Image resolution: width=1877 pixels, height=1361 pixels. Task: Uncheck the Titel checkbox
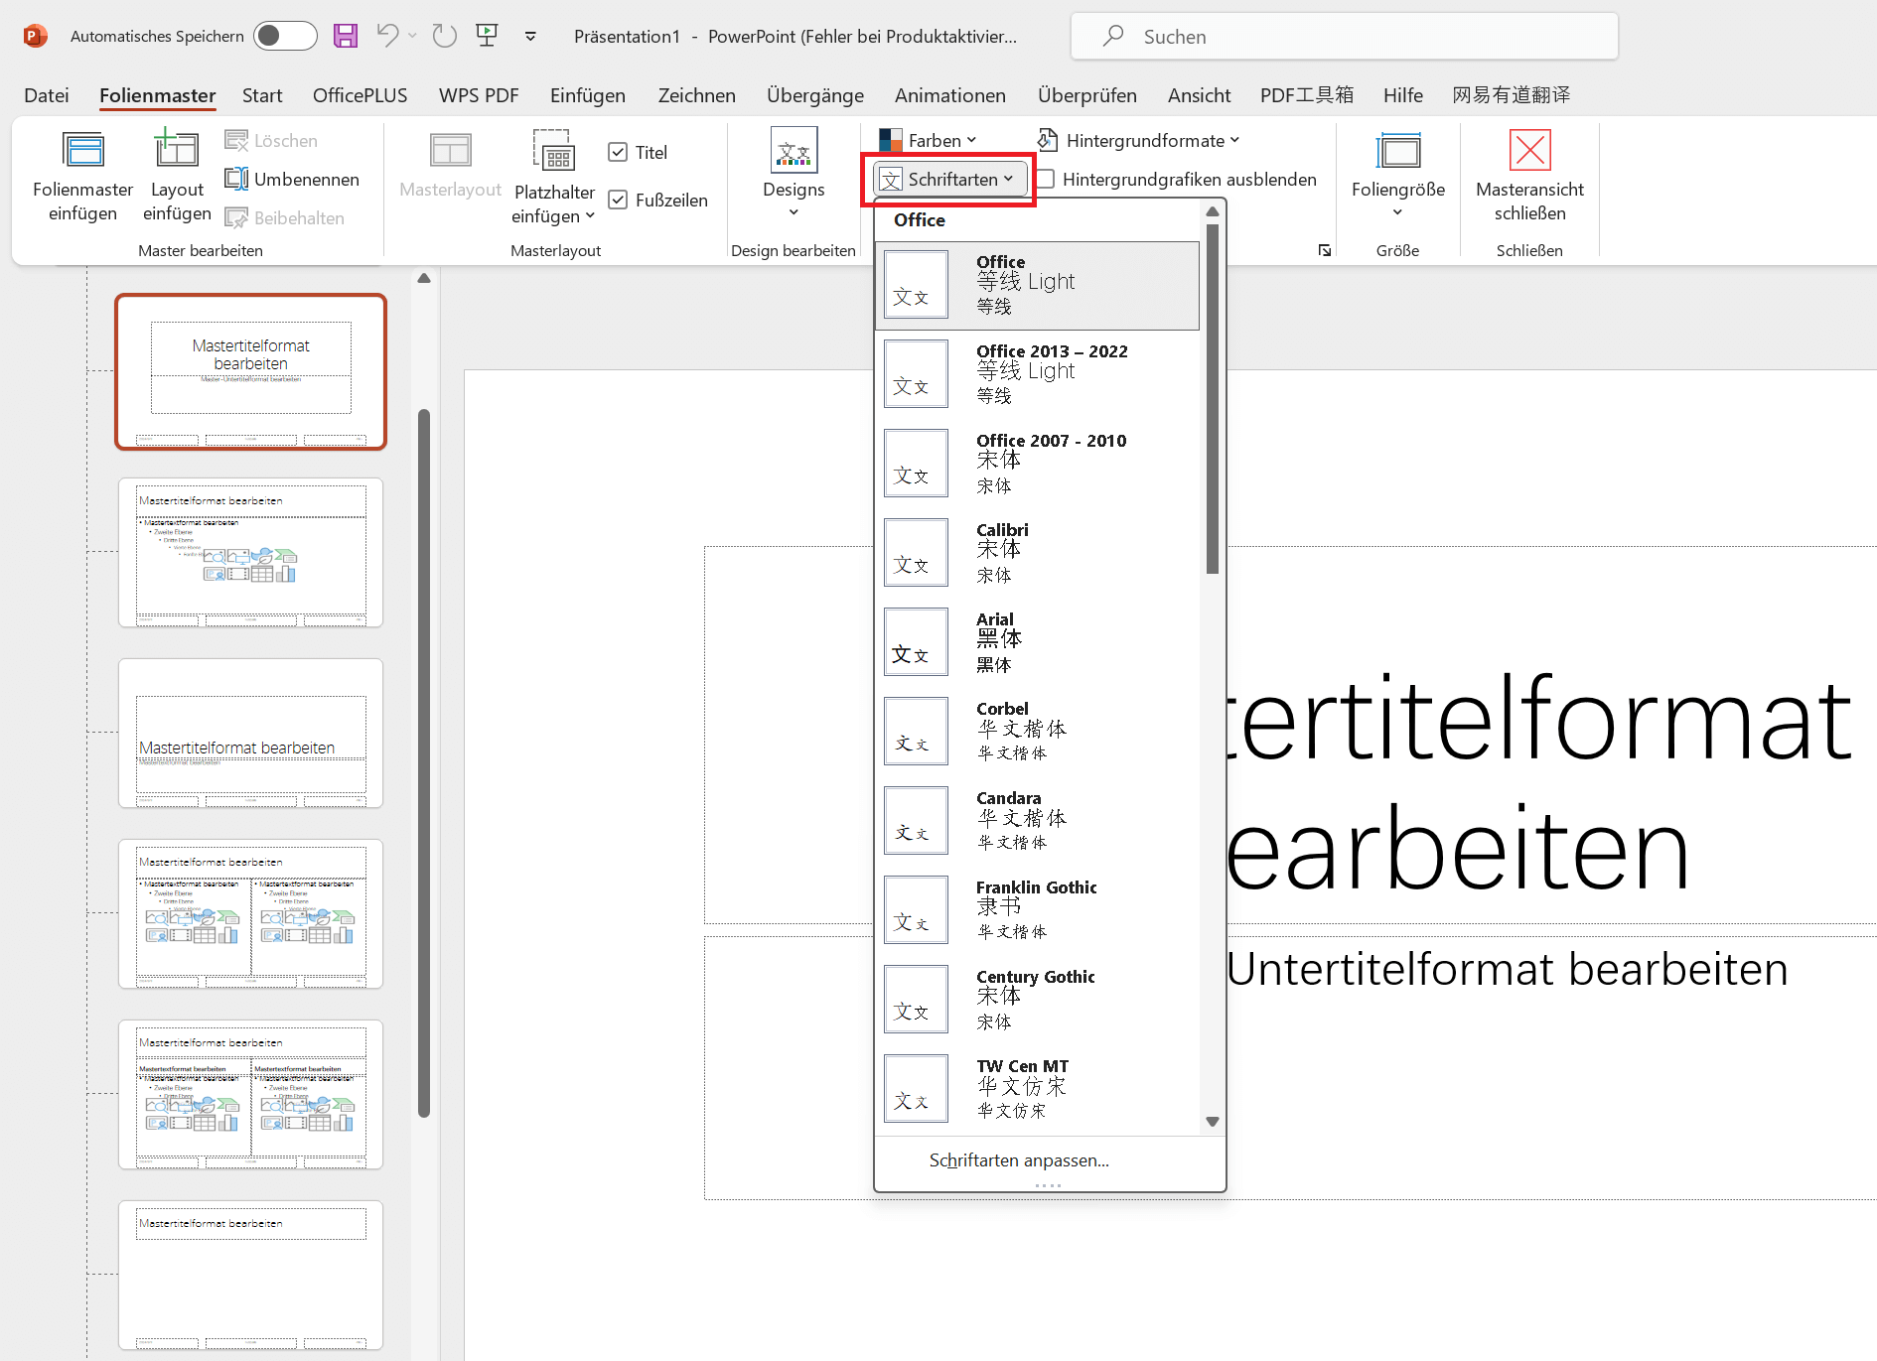618,152
